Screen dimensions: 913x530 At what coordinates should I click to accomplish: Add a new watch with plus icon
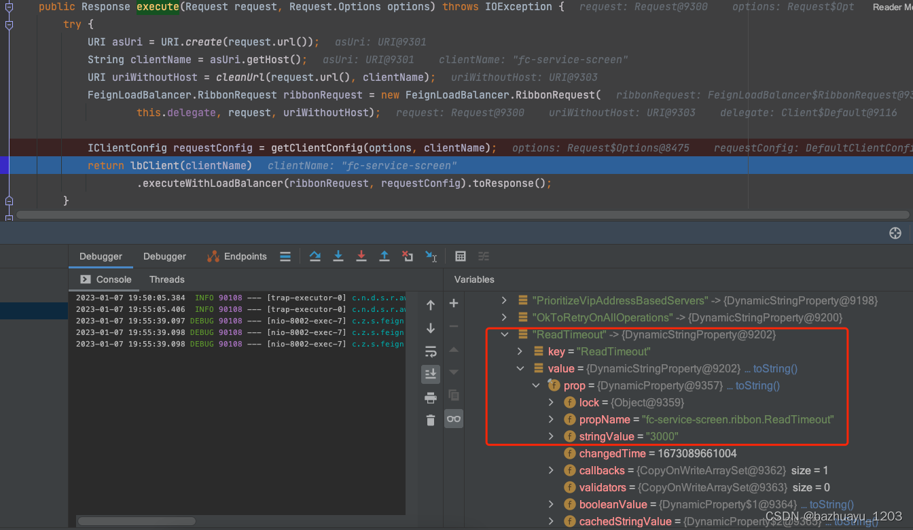tap(454, 304)
